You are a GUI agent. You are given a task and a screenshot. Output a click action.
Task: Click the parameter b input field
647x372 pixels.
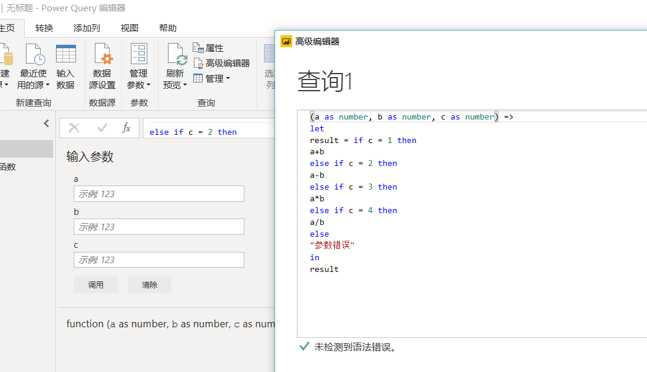159,227
